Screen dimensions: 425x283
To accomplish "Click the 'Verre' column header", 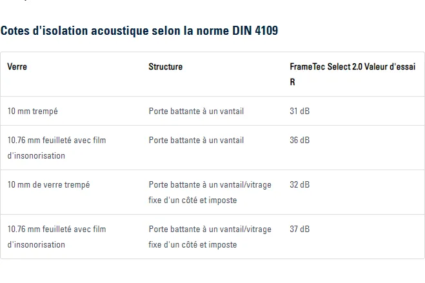I will coord(17,66).
